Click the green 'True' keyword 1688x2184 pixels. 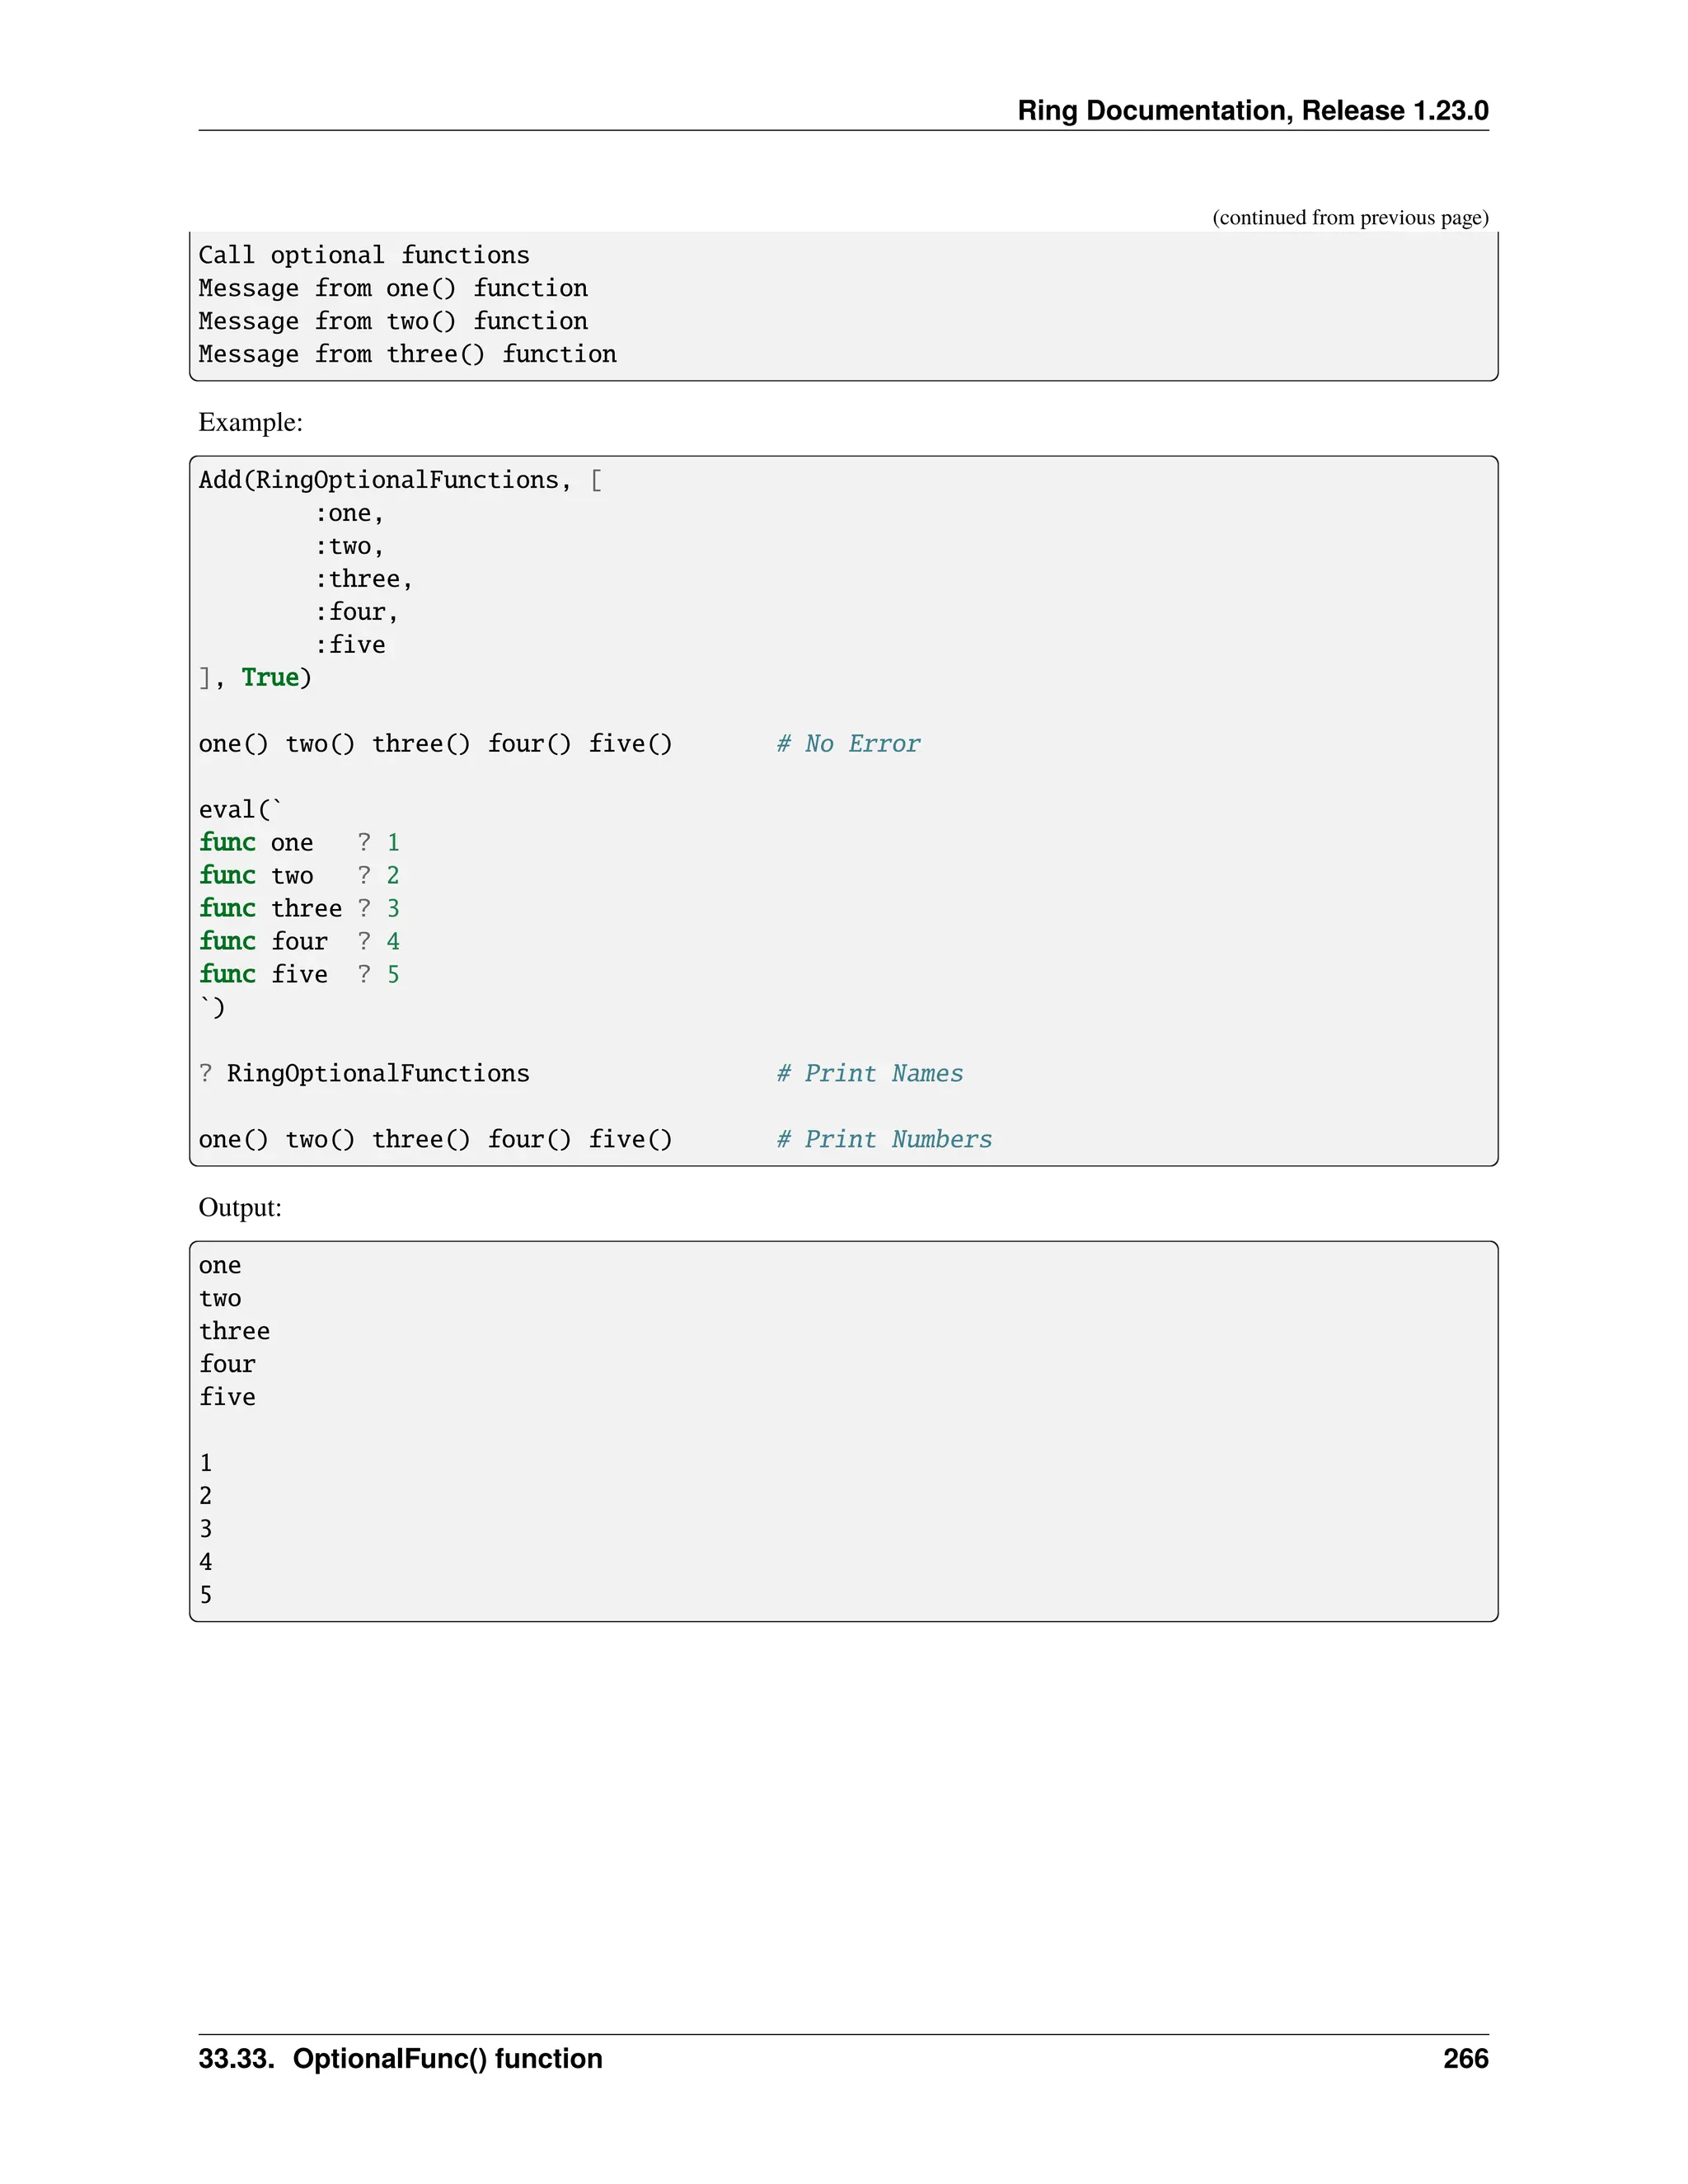270,678
